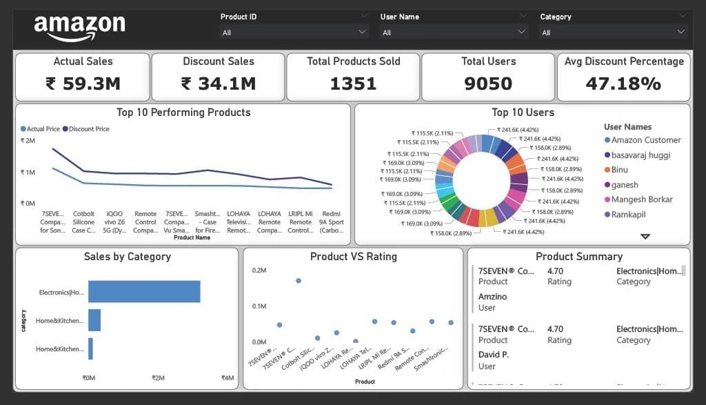The height and width of the screenshot is (405, 706).
Task: Click the ₹4M bar chart axis value
Action: point(228,378)
